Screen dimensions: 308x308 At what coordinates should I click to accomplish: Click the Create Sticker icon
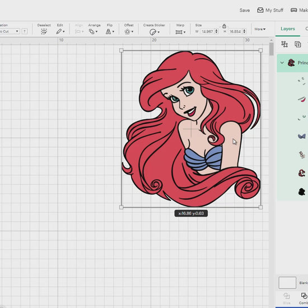click(x=153, y=32)
